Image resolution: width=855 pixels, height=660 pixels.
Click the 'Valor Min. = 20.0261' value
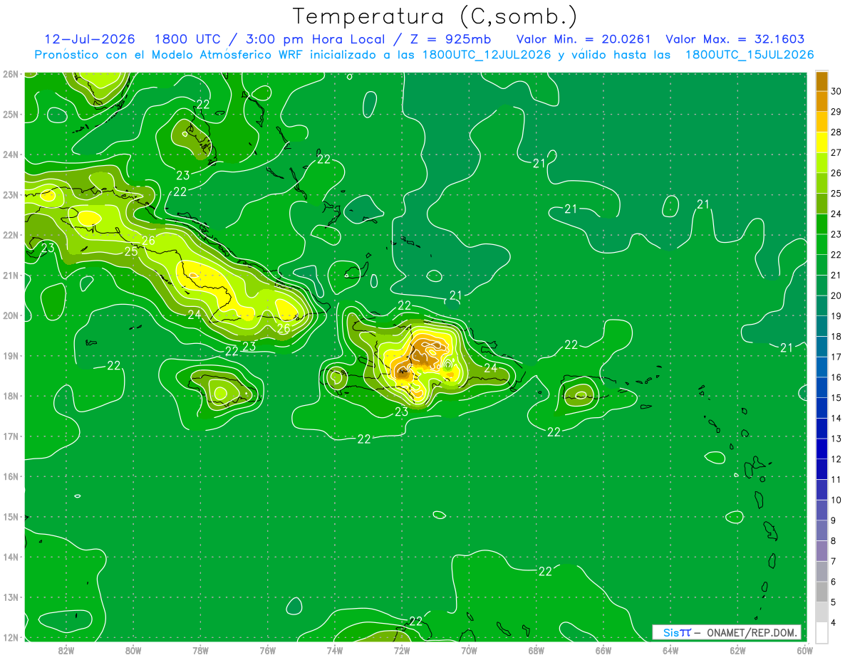pos(584,39)
